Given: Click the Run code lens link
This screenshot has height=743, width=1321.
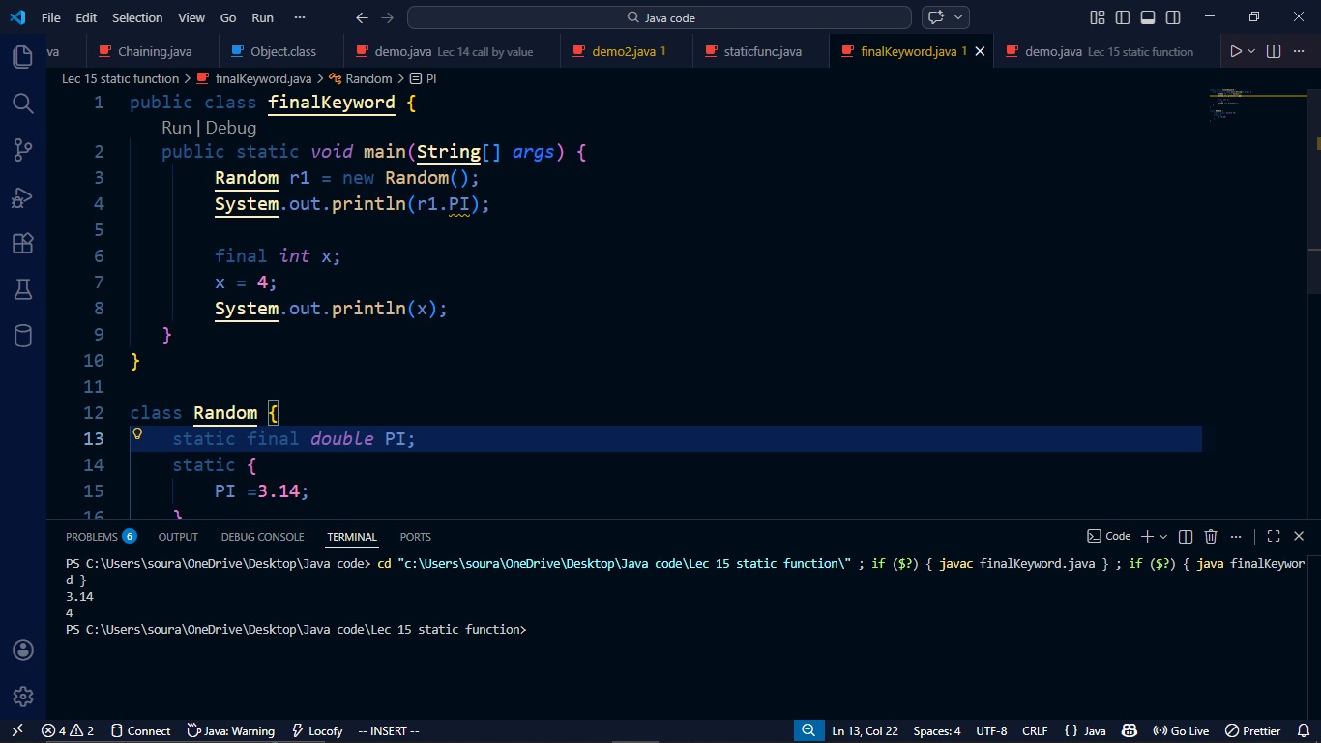Looking at the screenshot, I should [176, 128].
